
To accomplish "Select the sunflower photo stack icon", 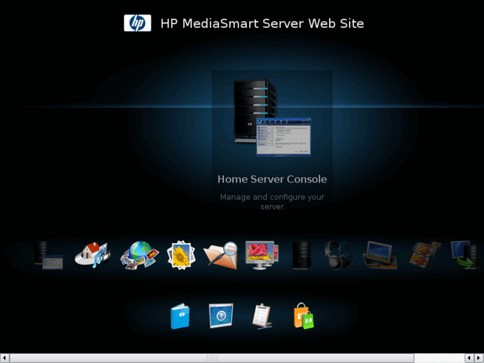I will 181,255.
